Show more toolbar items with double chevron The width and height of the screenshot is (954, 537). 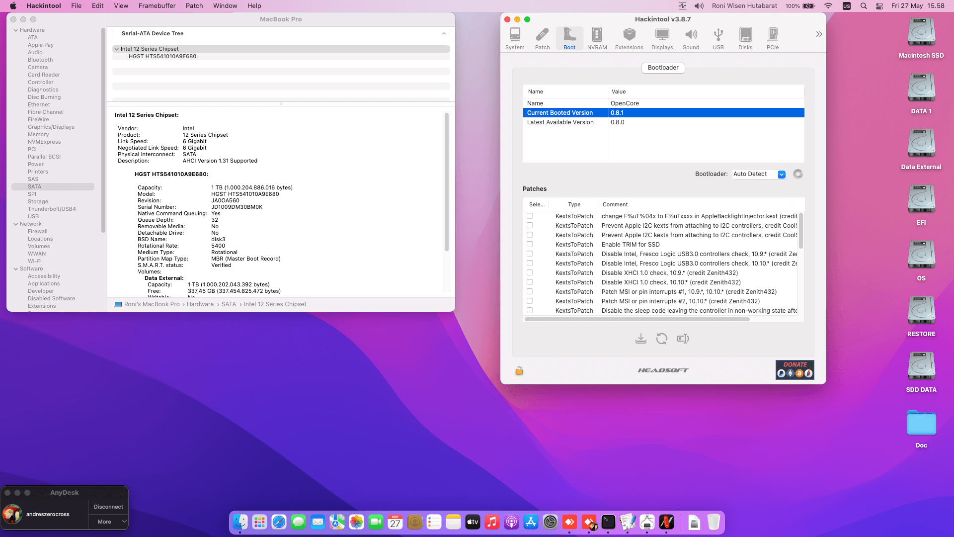[819, 34]
